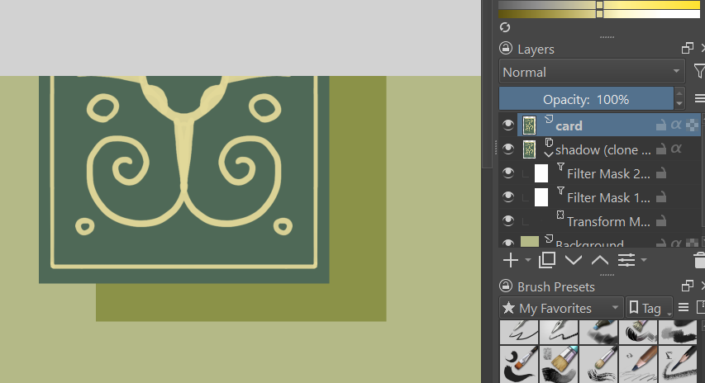
Task: Toggle lock on the Transform Mask
Action: 661,220
